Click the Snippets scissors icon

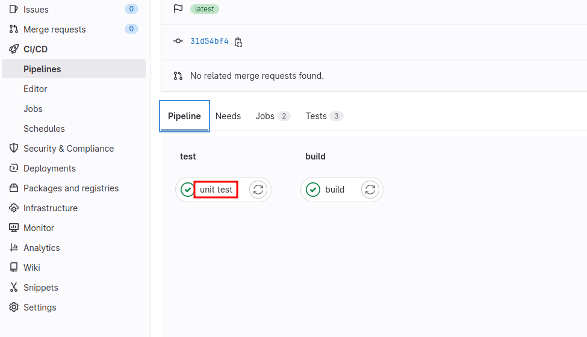(x=14, y=287)
